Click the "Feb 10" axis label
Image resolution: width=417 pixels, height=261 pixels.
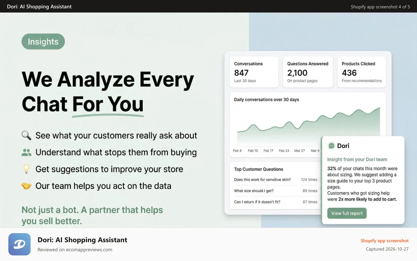253,151
